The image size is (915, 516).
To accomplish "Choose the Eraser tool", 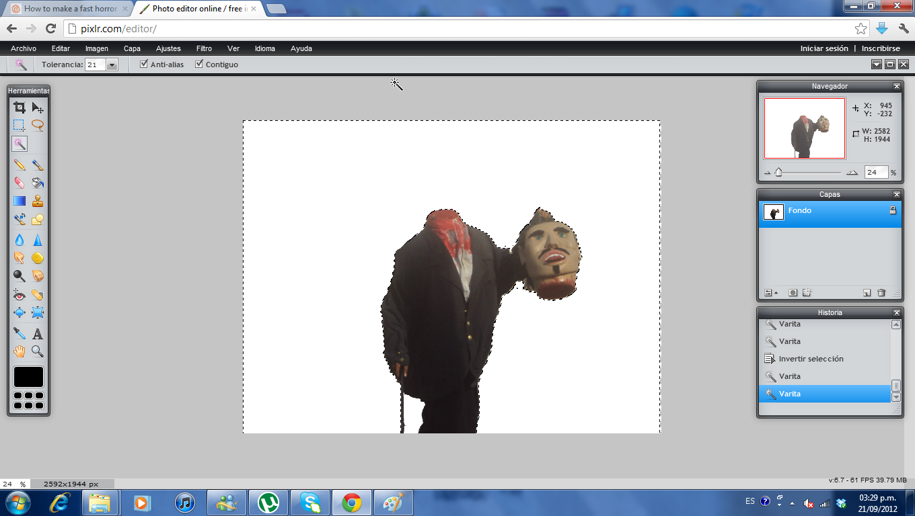I will [20, 183].
